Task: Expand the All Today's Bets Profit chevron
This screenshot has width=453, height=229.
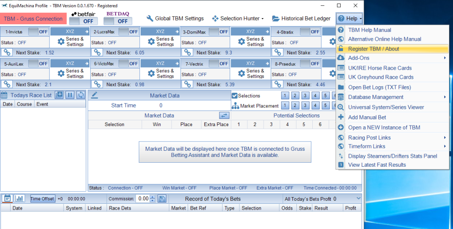Action: point(358,198)
